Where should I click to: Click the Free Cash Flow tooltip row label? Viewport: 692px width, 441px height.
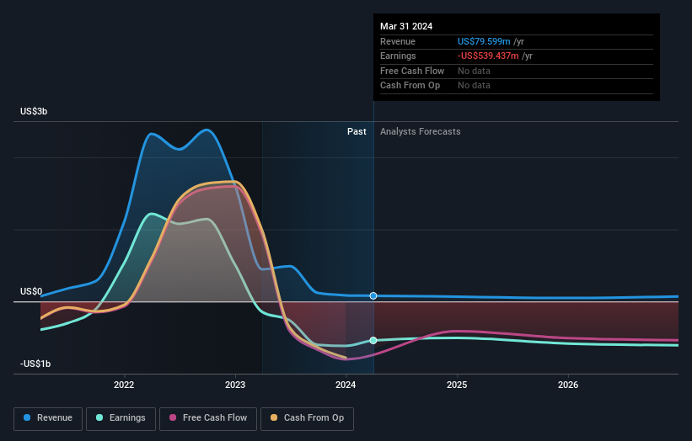tap(412, 71)
